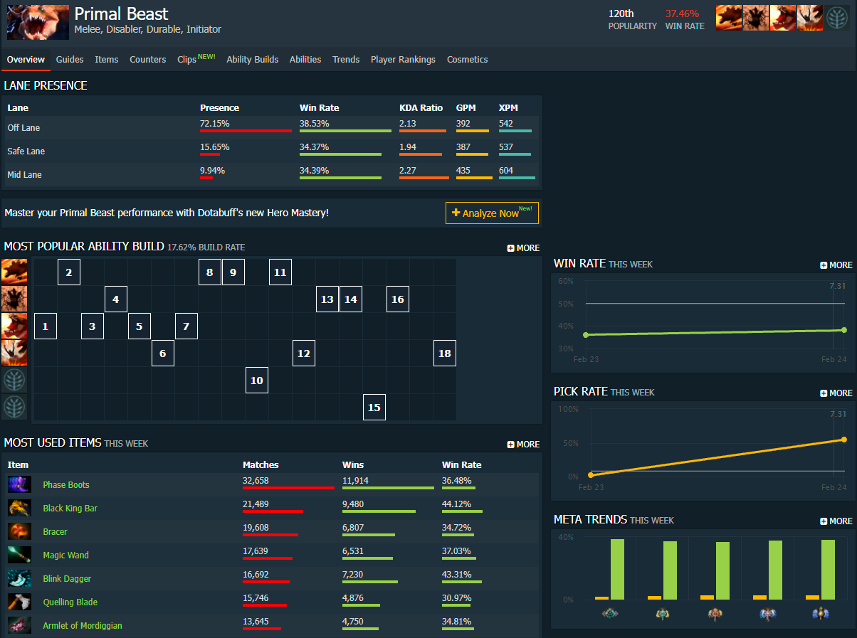
Task: Select the Uproar icon in the ability build grid
Action: click(14, 326)
